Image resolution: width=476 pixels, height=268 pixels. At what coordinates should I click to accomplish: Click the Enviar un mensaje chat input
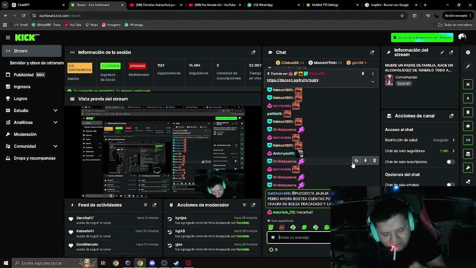299,237
